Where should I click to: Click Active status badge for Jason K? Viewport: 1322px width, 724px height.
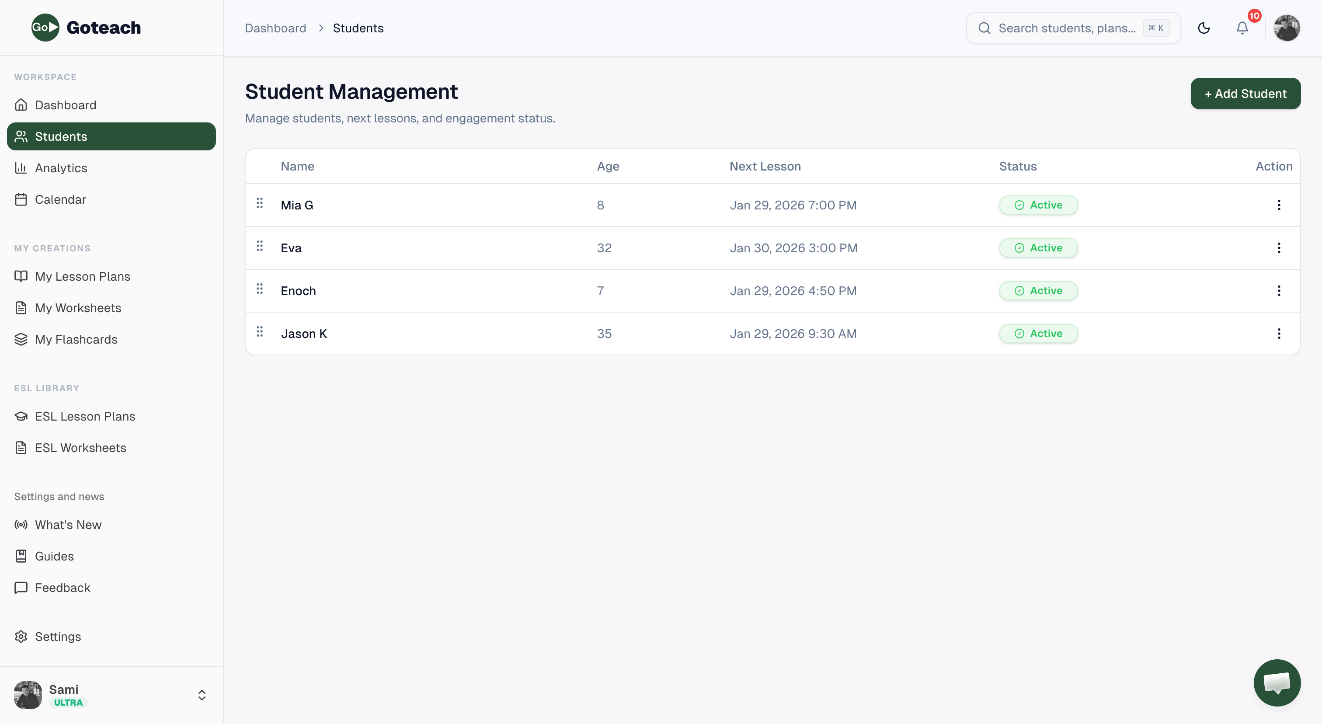tap(1038, 334)
